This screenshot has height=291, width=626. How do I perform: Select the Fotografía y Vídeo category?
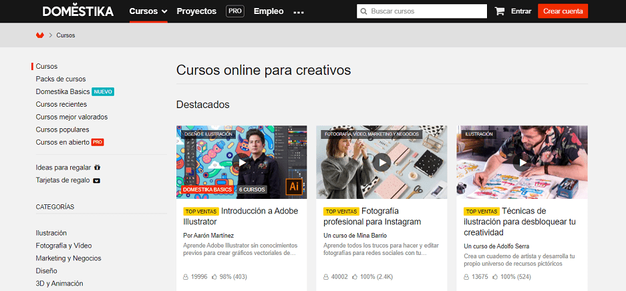(x=63, y=246)
